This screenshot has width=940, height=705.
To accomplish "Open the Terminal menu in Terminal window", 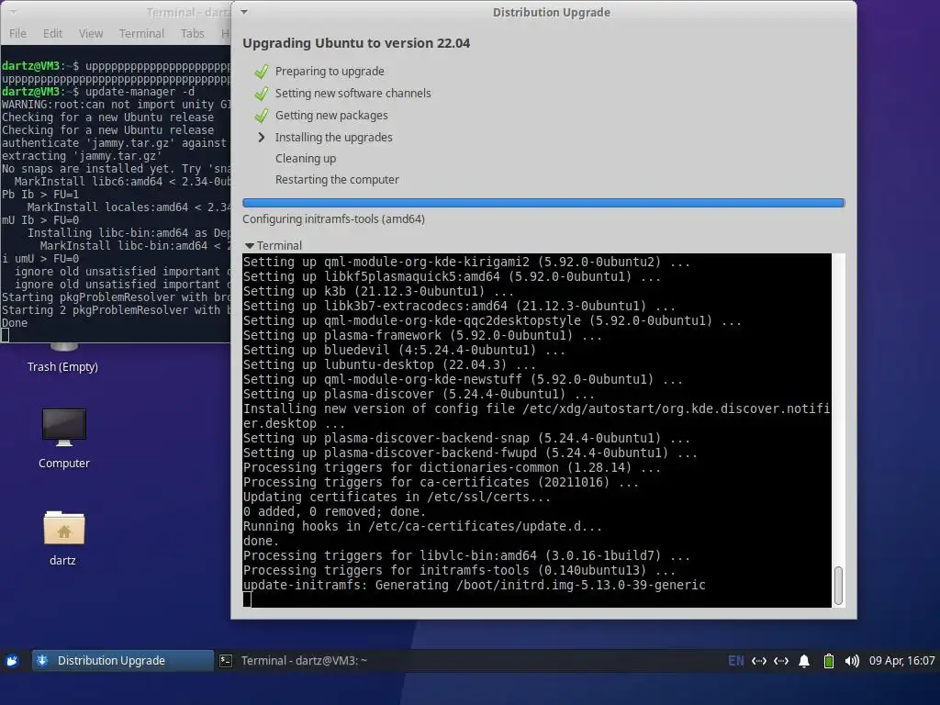I will coord(141,34).
